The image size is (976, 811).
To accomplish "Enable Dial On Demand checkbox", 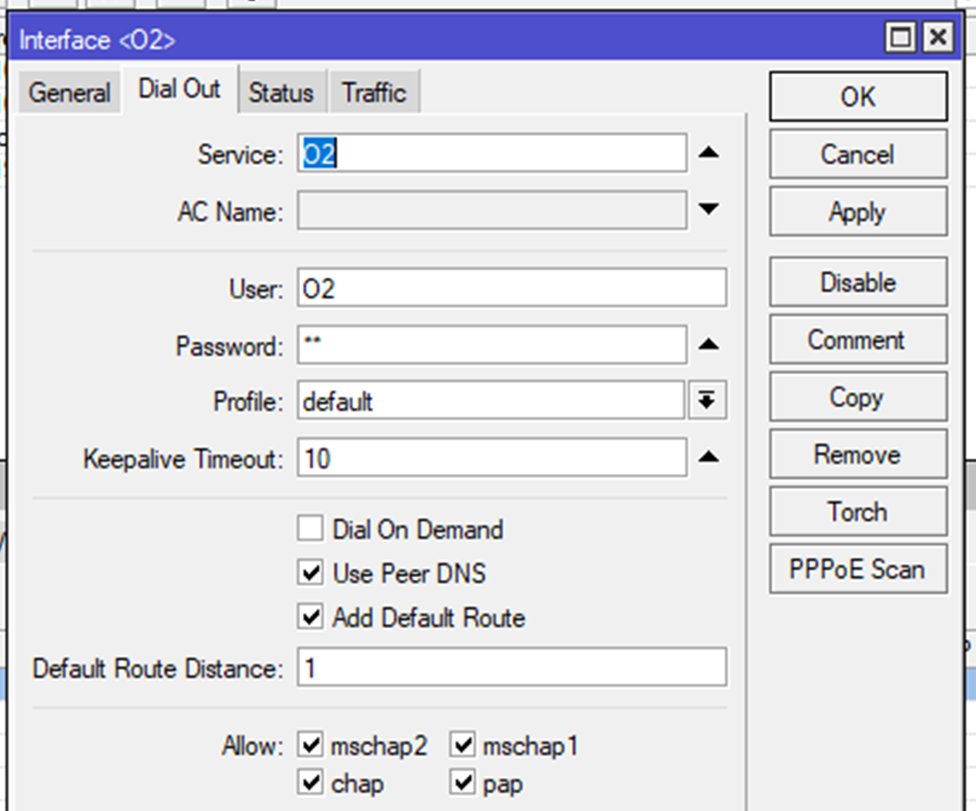I will tap(310, 529).
